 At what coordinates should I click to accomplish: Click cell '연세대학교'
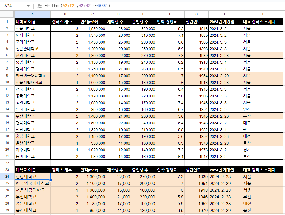pos(33,35)
